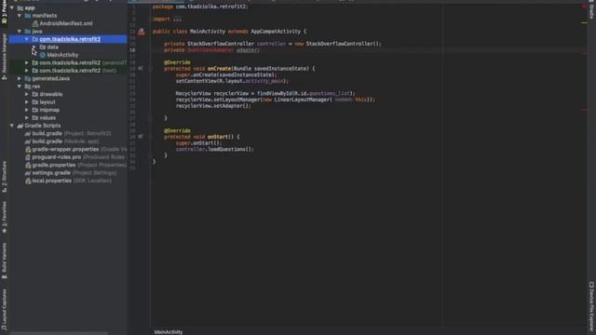
Task: Open the AndroidManifest.xml file
Action: tap(66, 23)
